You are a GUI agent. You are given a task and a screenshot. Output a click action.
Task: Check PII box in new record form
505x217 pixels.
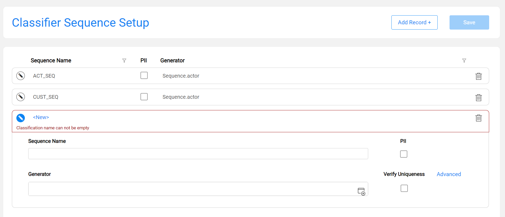pos(404,154)
